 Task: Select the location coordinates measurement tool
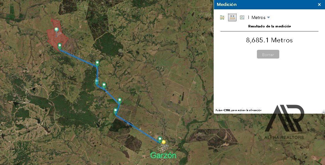pos(242,17)
